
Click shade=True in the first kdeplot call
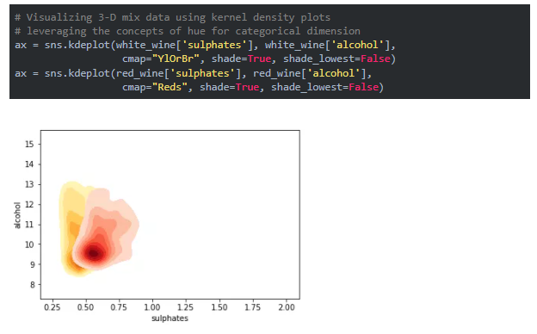242,59
